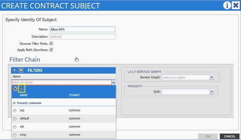The width and height of the screenshot is (241, 140).
Task: Sort by the NAME column header
Action: coord(24,95)
